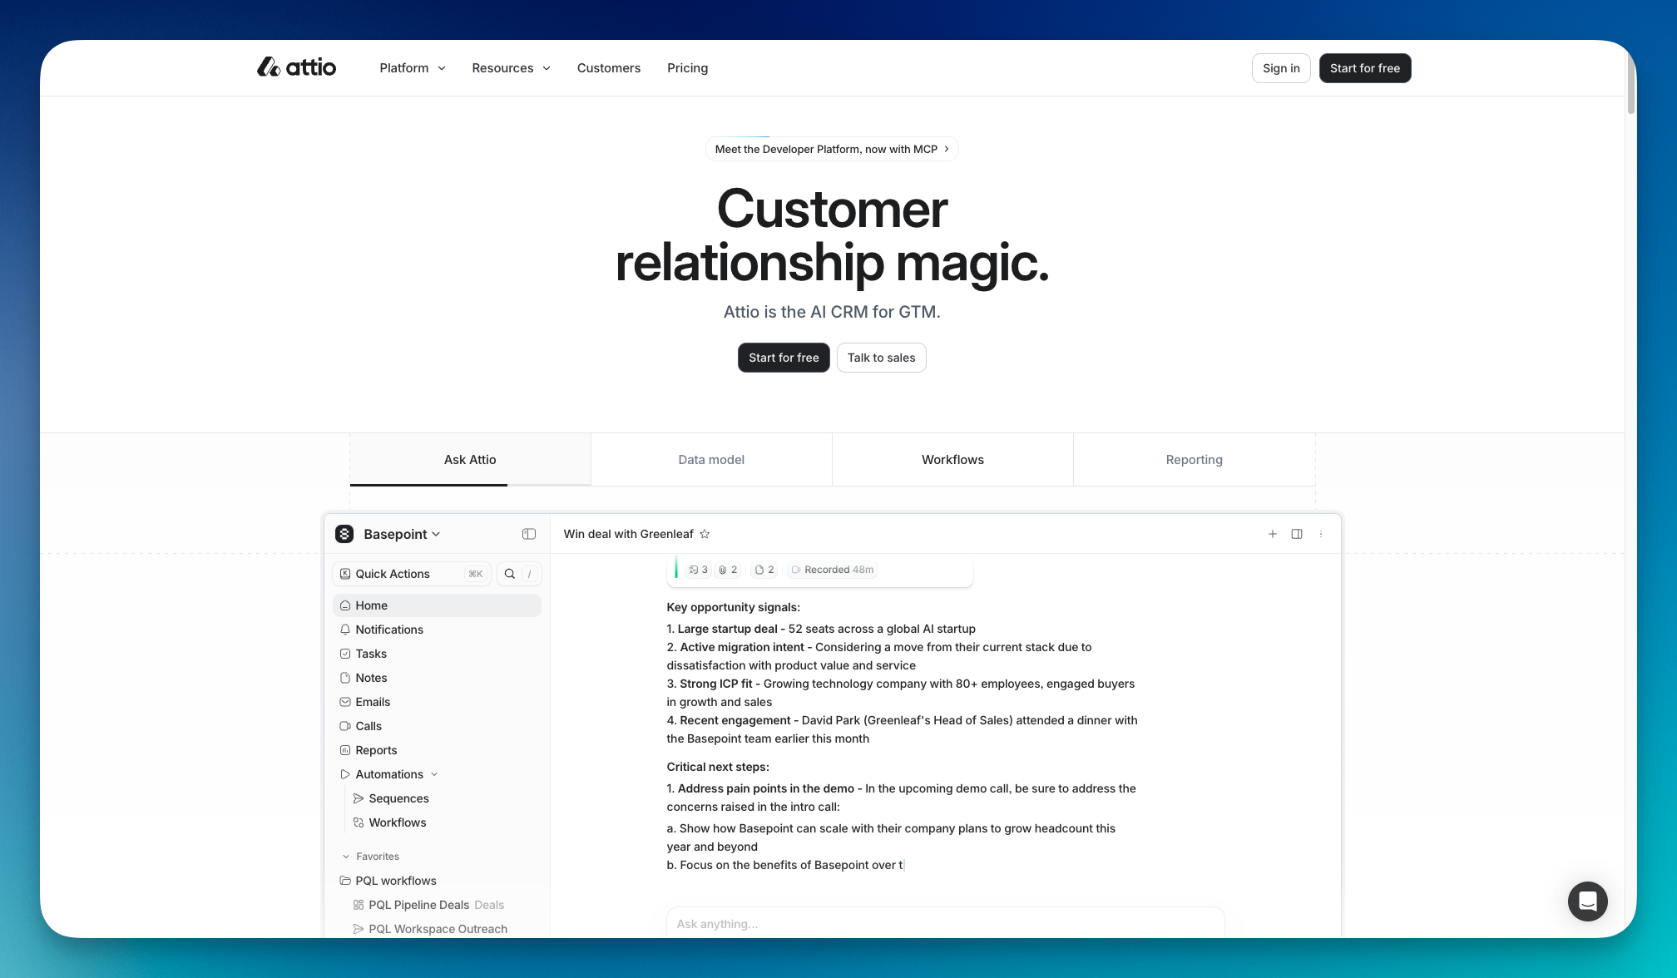
Task: Click the Calls camera icon
Action: click(x=345, y=726)
